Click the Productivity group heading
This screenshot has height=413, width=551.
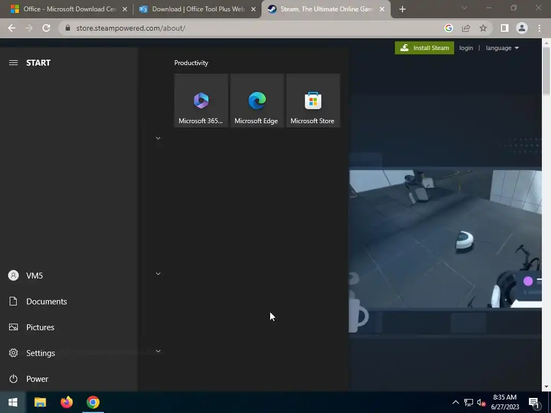[x=191, y=63]
